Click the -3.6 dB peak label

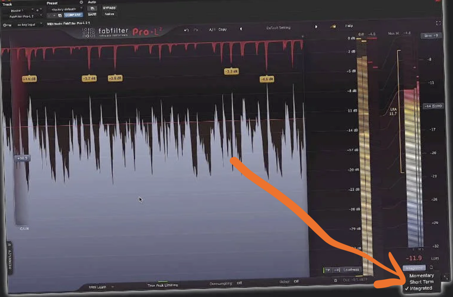[x=29, y=79]
